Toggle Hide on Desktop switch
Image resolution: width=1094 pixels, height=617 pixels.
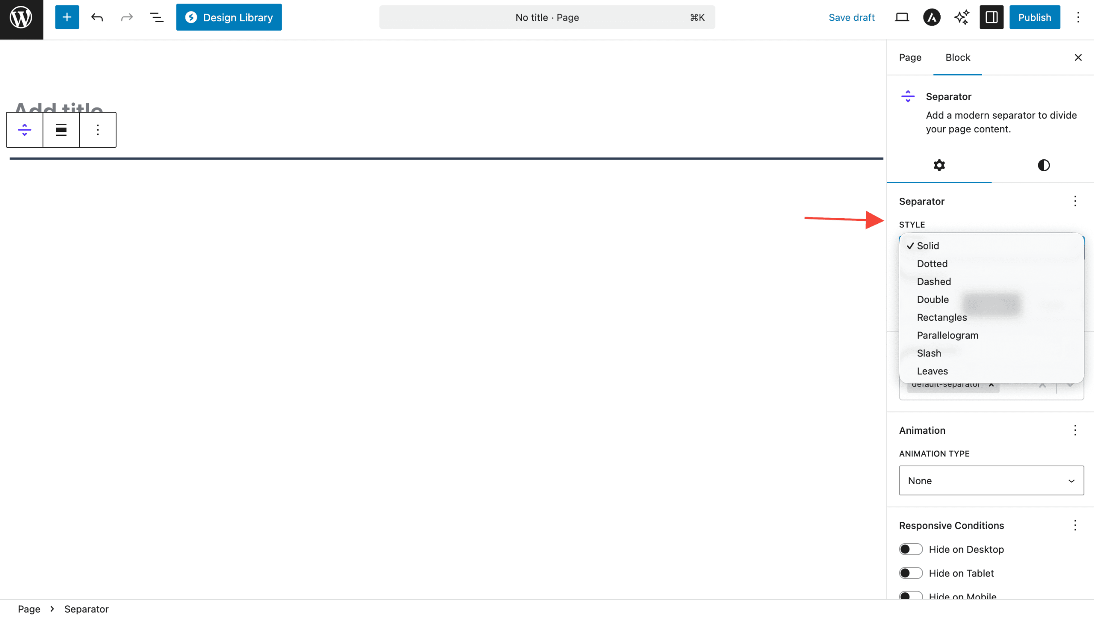coord(911,549)
